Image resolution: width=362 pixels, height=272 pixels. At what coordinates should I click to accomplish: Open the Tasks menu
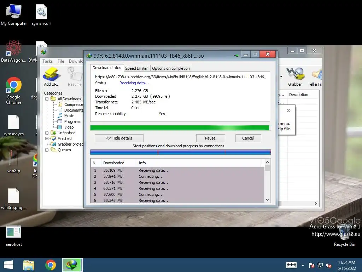(48, 61)
